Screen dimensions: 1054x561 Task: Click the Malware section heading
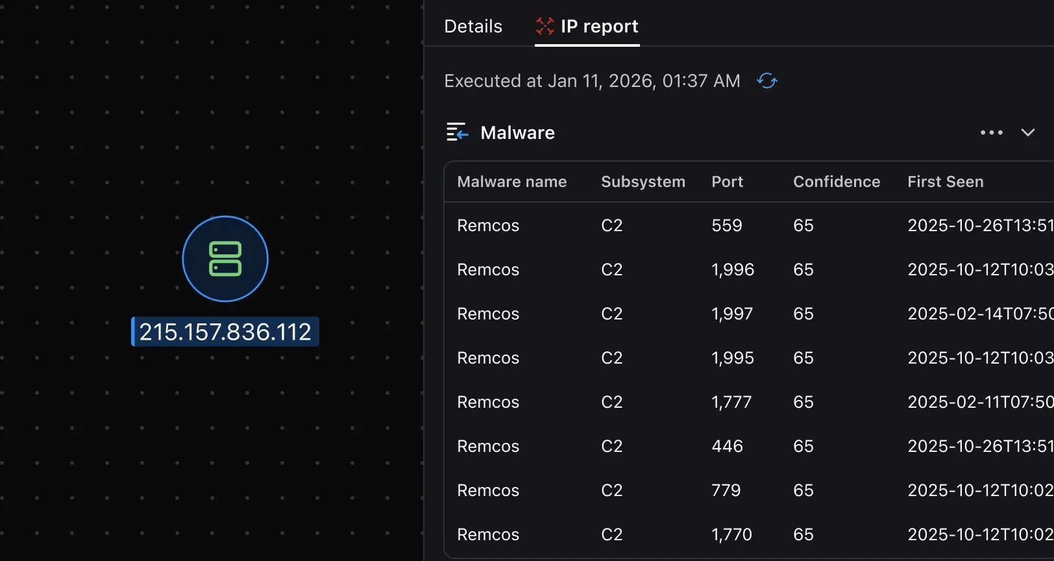[x=517, y=132]
